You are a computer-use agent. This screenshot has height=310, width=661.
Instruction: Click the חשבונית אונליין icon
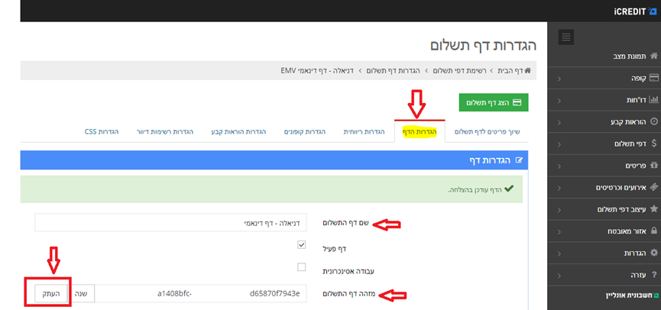(x=656, y=296)
